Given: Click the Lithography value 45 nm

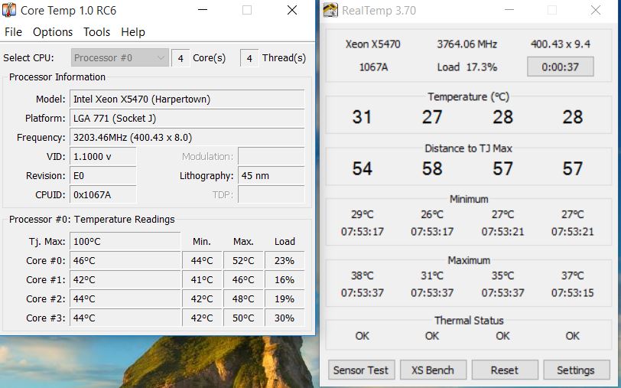Looking at the screenshot, I should point(271,175).
